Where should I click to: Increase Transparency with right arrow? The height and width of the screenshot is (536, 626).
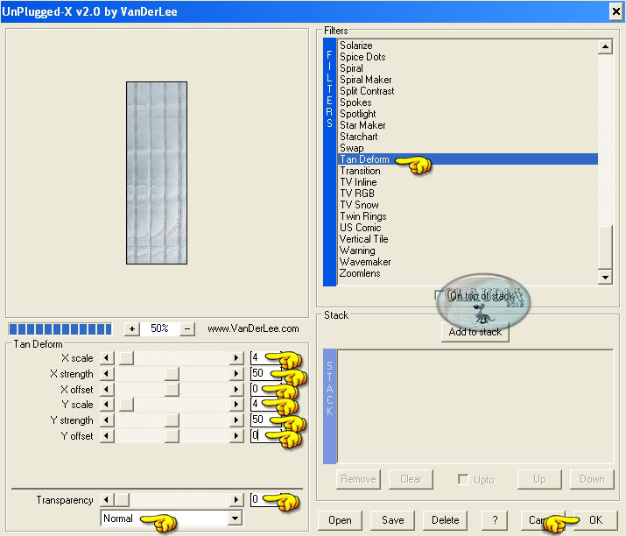pos(236,500)
